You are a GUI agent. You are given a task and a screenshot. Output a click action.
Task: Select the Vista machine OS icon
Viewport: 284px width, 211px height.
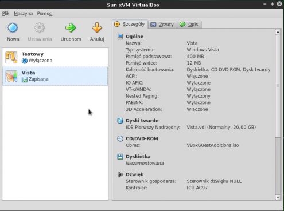pyautogui.click(x=11, y=76)
